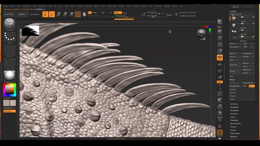
Task: Open the current material sphere picker
Action: 10,76
